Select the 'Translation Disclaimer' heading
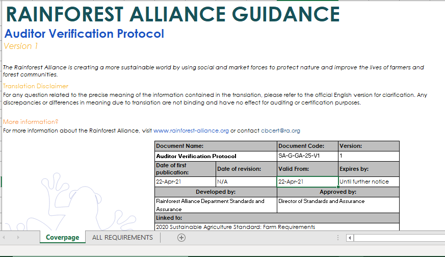The height and width of the screenshot is (257, 445). click(36, 86)
